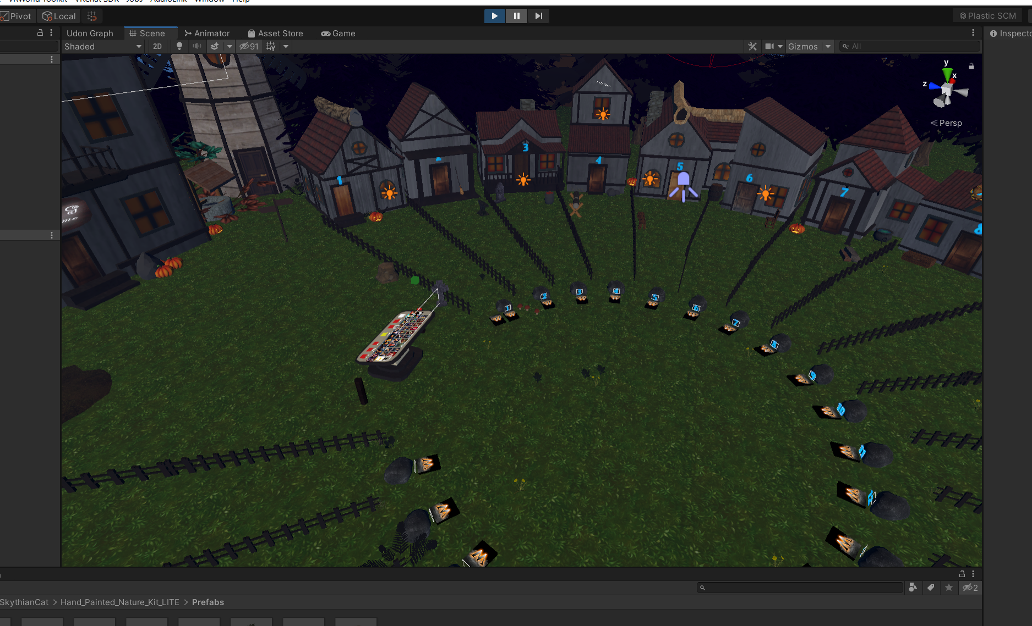The width and height of the screenshot is (1032, 626).
Task: Click the favorites star icon in Project panel
Action: pyautogui.click(x=949, y=588)
